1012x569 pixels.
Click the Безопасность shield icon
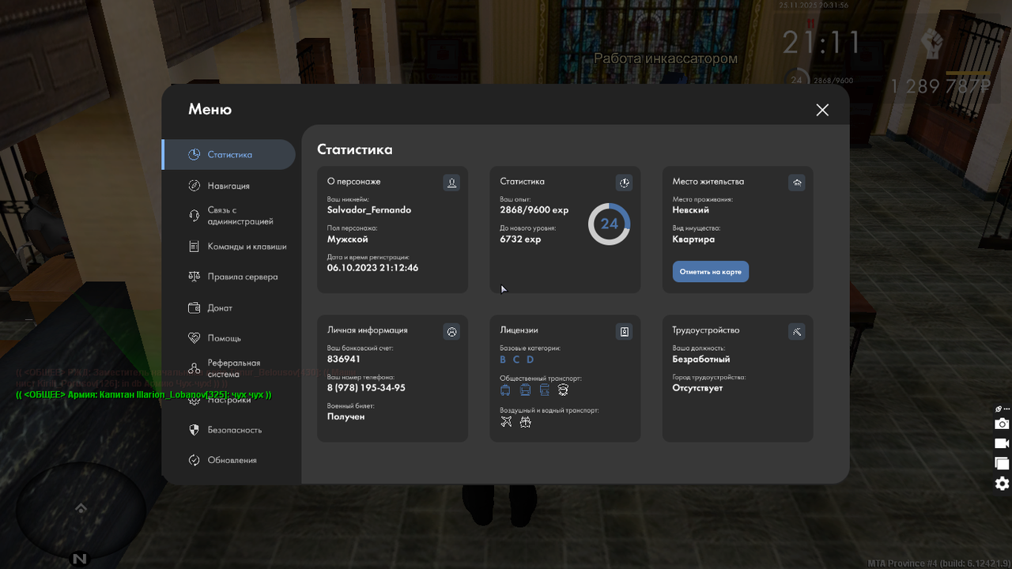(194, 430)
